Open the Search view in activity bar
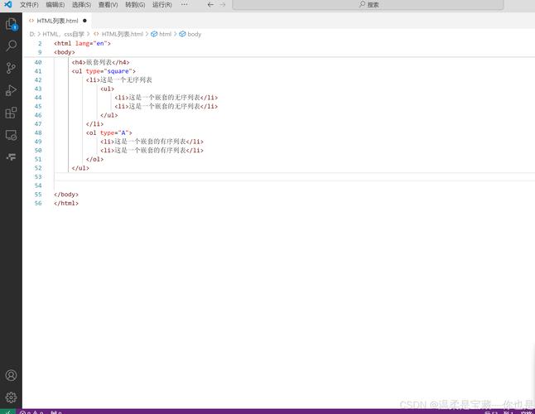The height and width of the screenshot is (414, 535). pos(11,46)
